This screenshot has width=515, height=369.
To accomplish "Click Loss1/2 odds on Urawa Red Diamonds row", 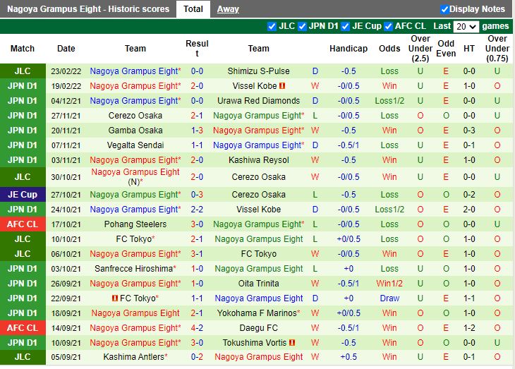I will (x=389, y=101).
